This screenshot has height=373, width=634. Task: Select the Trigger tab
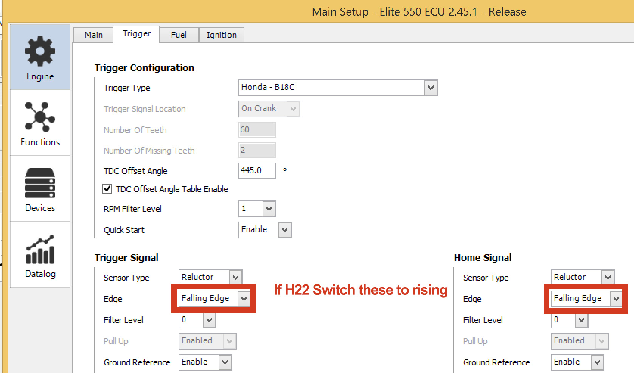tap(136, 34)
